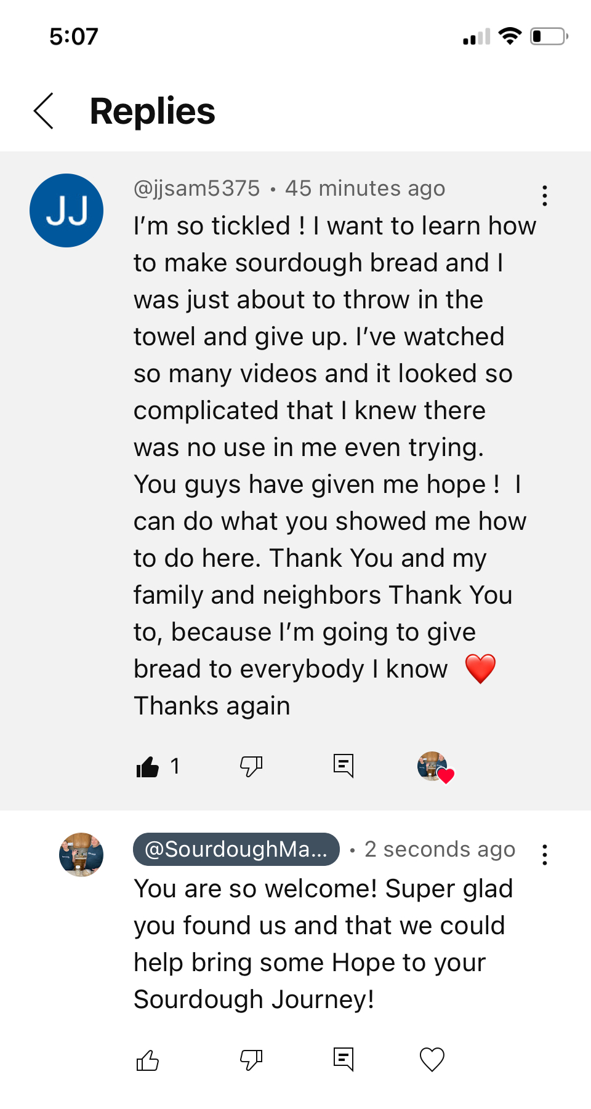This screenshot has width=591, height=1109.
Task: Tap the @SourdoughMa... channel name badge
Action: (x=236, y=849)
